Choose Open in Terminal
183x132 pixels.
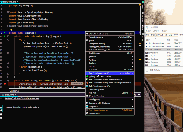click(110, 96)
